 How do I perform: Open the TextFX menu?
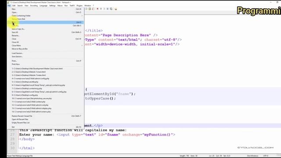[x=72, y=6]
